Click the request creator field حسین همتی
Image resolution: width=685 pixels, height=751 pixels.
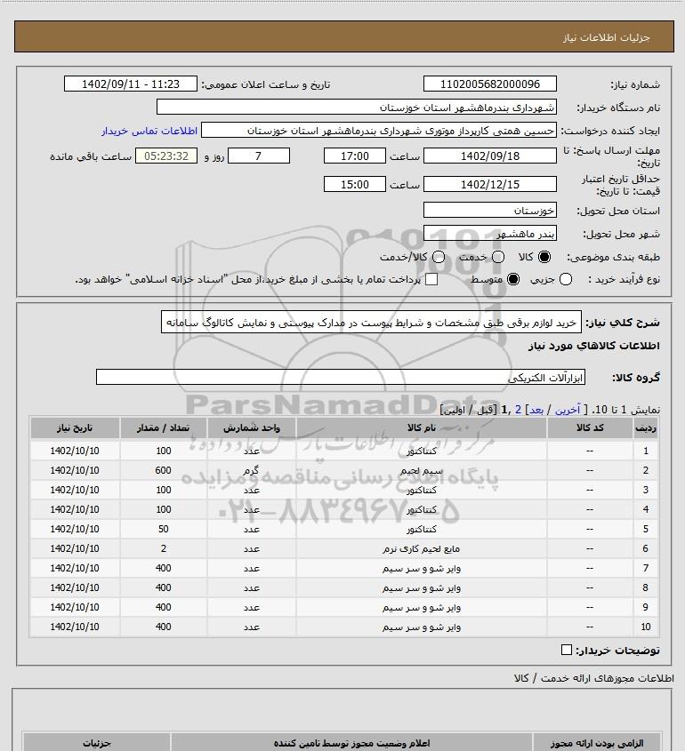click(379, 131)
